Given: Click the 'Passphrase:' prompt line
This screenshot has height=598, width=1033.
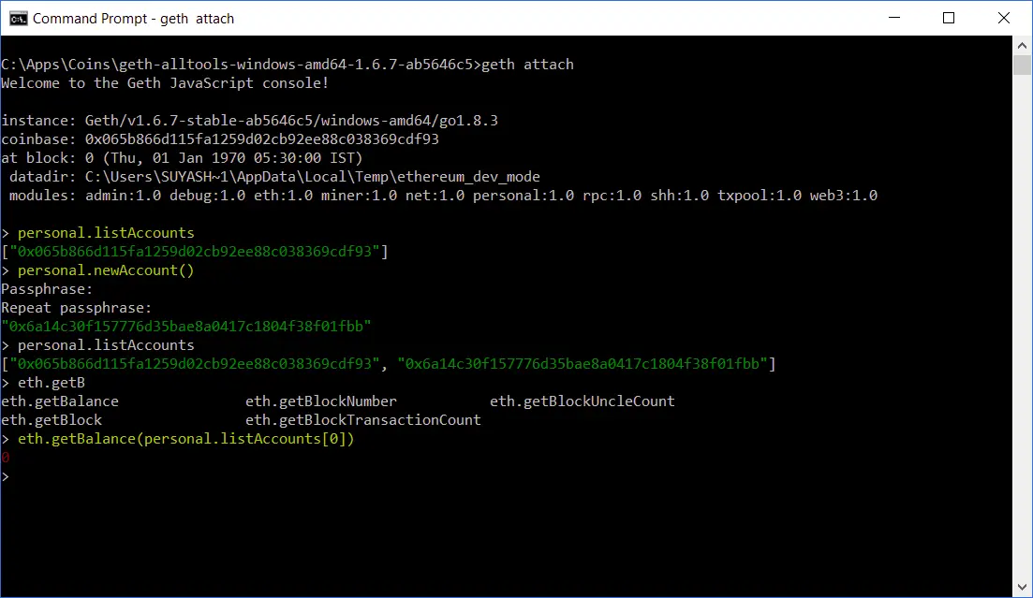Looking at the screenshot, I should point(48,289).
